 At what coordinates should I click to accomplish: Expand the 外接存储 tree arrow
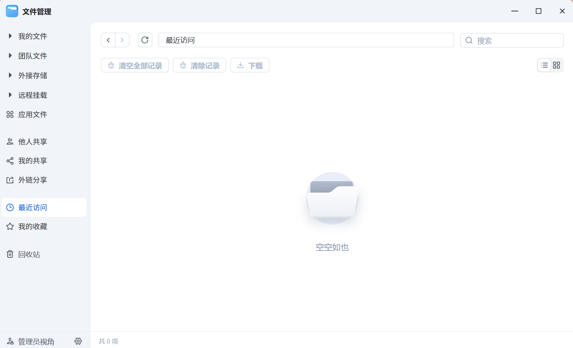[x=10, y=75]
